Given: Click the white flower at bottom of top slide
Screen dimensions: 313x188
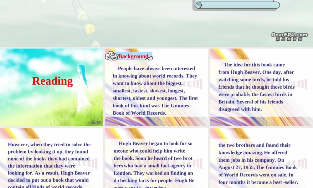Looking at the screenshot, I should (96, 44).
